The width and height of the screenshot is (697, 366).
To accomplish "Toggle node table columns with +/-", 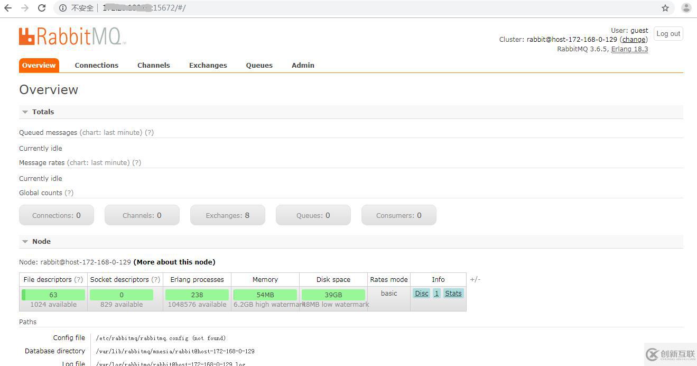I will 475,279.
